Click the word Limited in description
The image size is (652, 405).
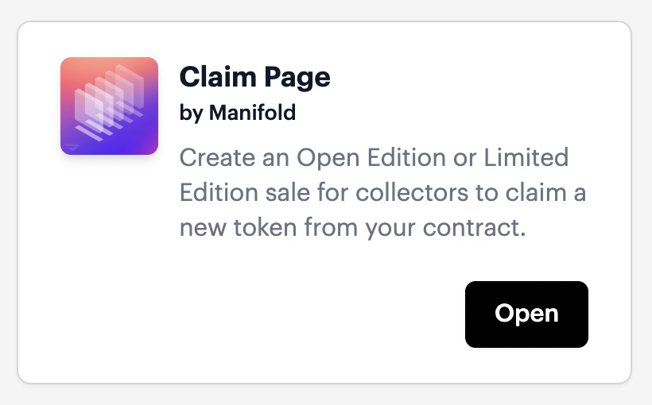pyautogui.click(x=526, y=157)
